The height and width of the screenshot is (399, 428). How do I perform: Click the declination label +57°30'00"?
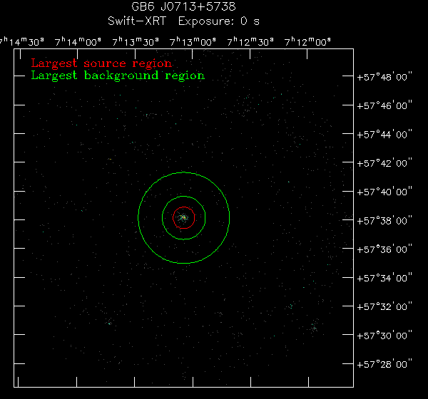[384, 336]
